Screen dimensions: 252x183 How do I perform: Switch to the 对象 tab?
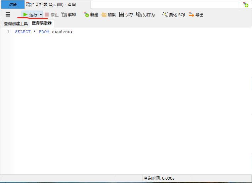(13, 5)
